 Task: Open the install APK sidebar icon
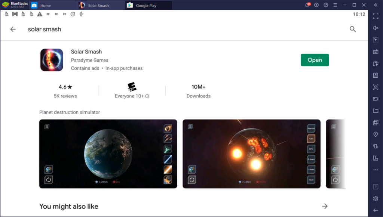click(x=376, y=75)
